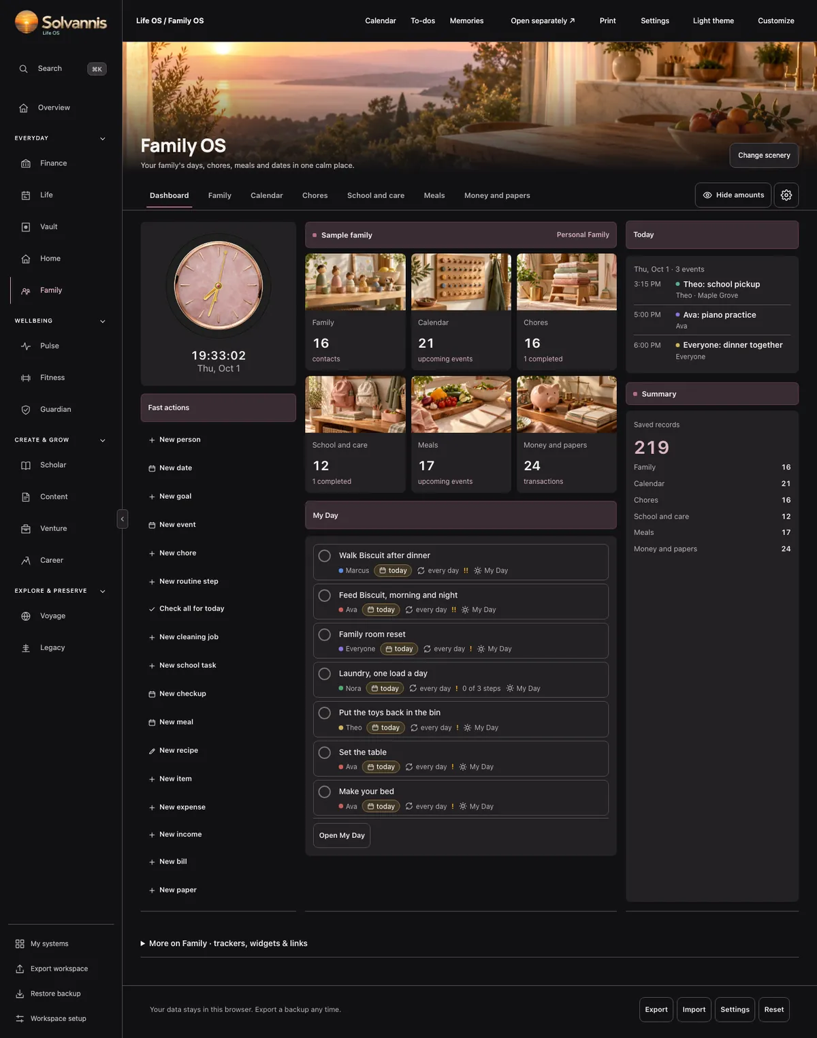Screen dimensions: 817x1038
Task: Select the Meals tab
Action: click(434, 195)
